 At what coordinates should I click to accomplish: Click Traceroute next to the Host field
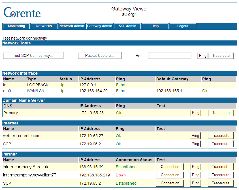[221, 56]
